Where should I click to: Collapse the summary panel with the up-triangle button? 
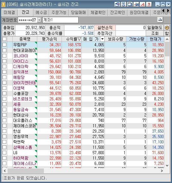click(160, 20)
